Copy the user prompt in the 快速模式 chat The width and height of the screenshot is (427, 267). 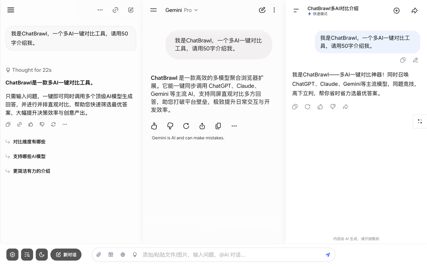pyautogui.click(x=403, y=60)
